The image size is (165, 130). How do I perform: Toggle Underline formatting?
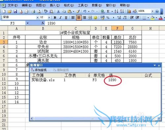(66, 17)
